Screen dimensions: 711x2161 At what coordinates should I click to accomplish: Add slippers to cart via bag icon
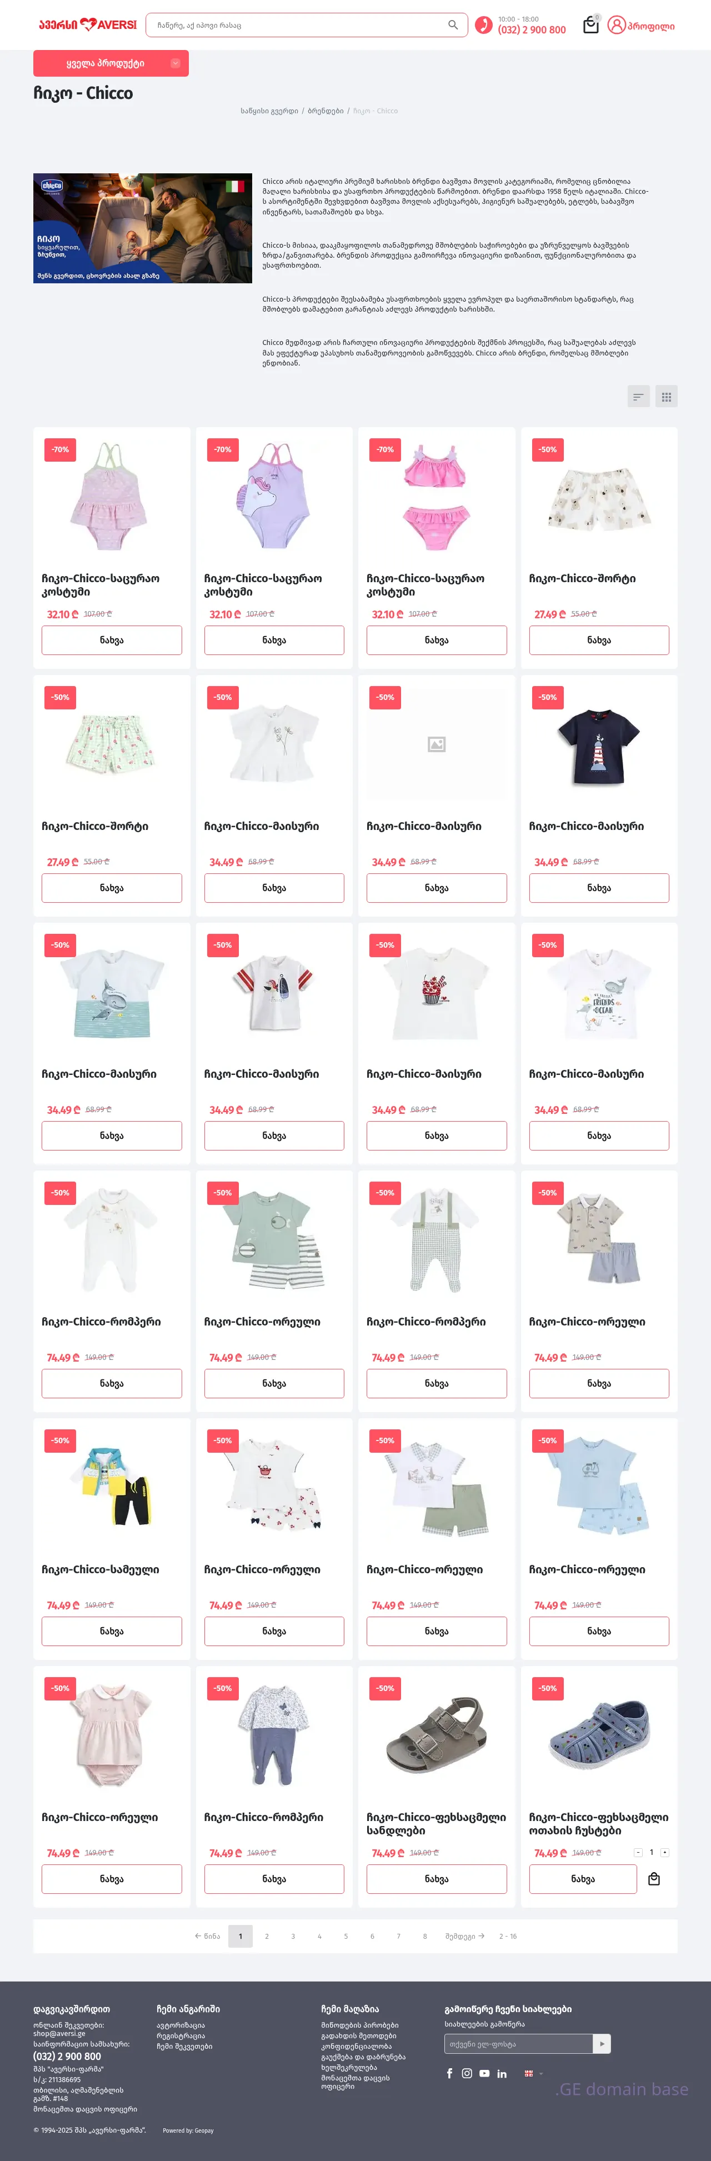(x=654, y=1879)
